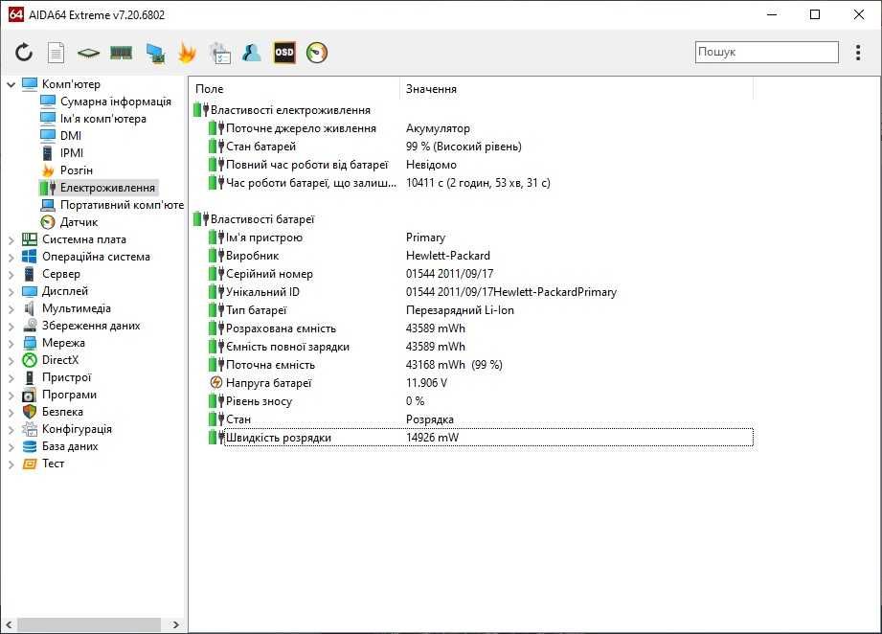Open the three-dot main menu

[858, 53]
